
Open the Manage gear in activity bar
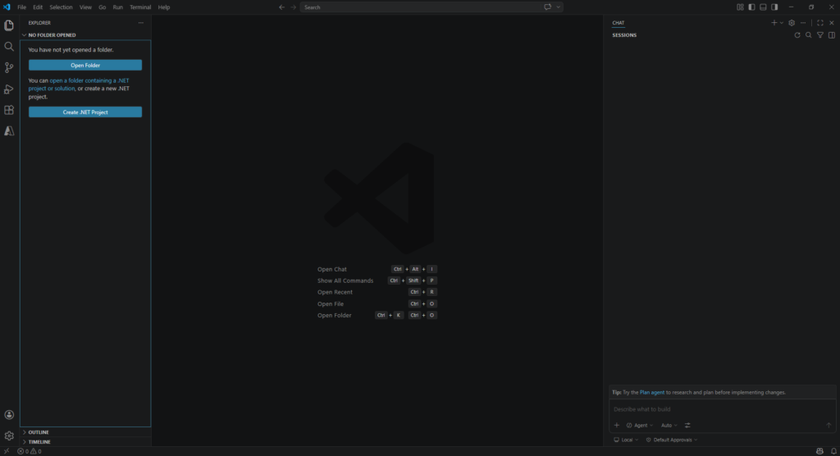(9, 435)
